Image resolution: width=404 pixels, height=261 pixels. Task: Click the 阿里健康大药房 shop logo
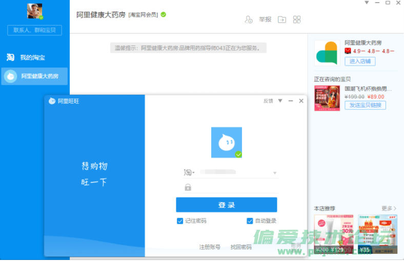pyautogui.click(x=327, y=53)
